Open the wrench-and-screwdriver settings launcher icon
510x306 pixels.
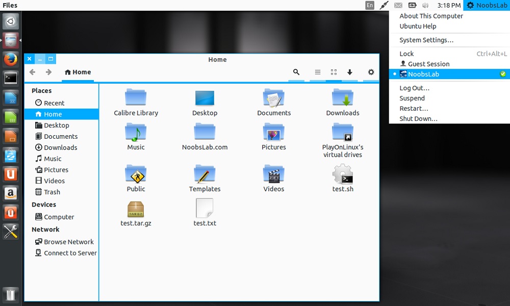pyautogui.click(x=10, y=232)
